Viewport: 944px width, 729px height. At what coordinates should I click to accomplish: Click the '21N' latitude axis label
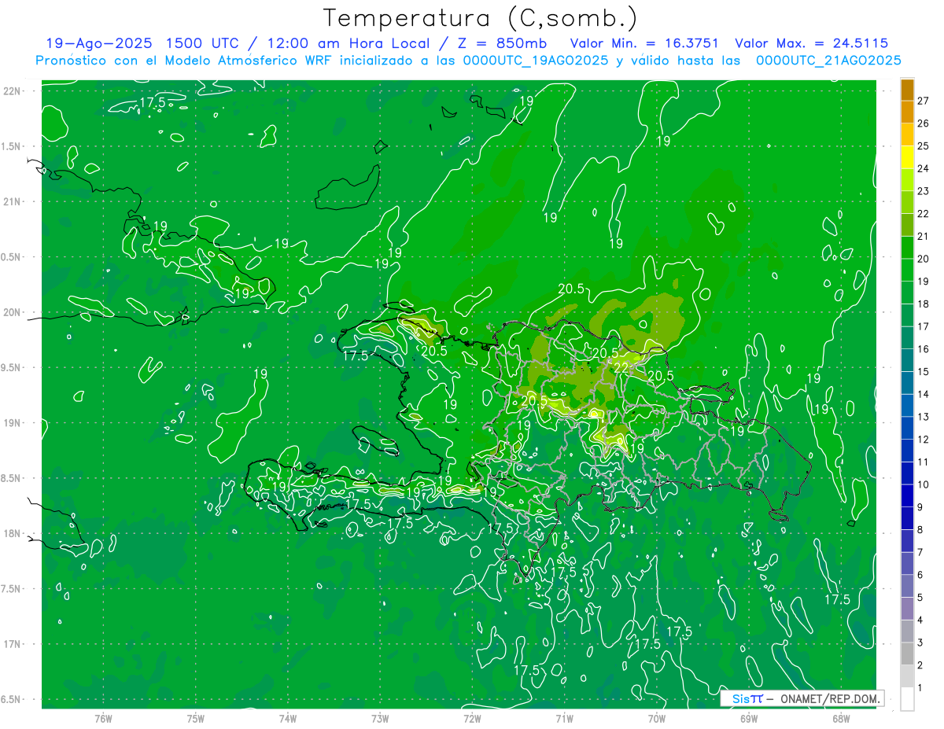point(12,201)
